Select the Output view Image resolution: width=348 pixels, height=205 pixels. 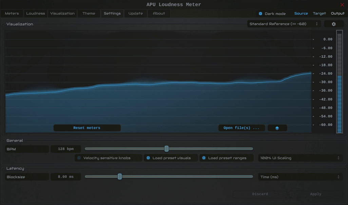point(337,13)
